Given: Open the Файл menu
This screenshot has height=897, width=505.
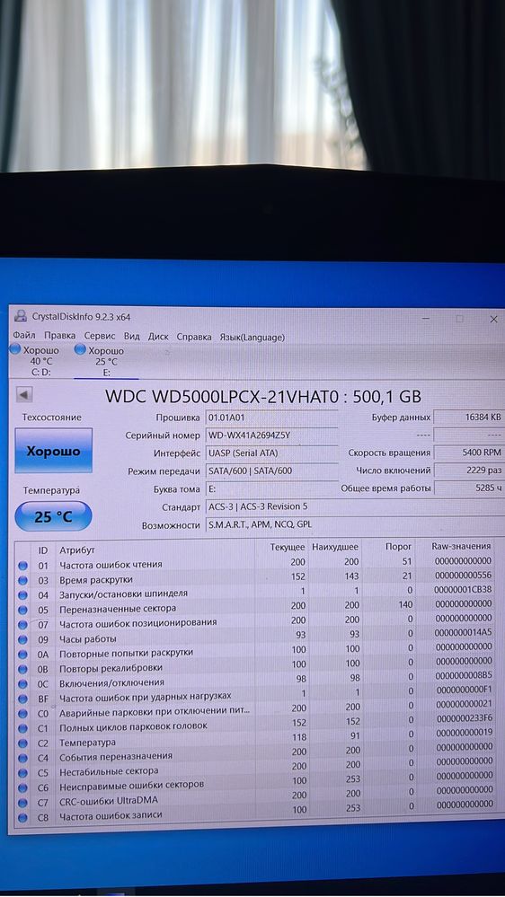Looking at the screenshot, I should (x=23, y=336).
